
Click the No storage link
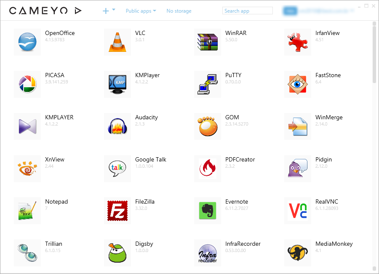tap(179, 11)
